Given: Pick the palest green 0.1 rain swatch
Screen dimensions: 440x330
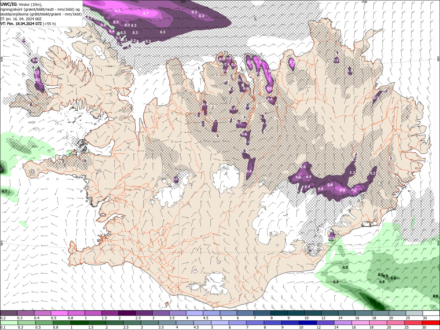Looking at the screenshot, I should (x=9, y=323).
